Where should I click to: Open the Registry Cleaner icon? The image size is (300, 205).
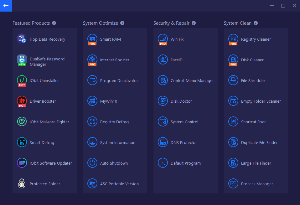(233, 39)
